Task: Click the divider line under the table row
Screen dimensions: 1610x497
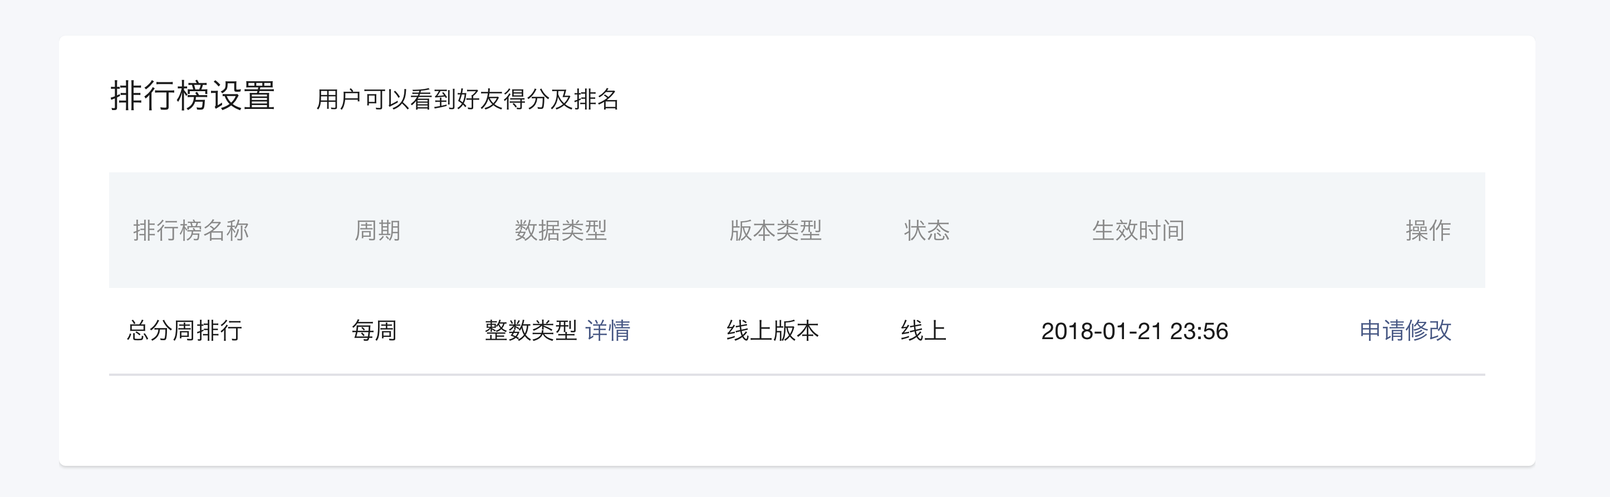Action: click(x=797, y=375)
